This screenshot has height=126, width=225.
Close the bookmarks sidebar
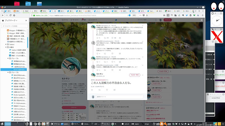click(26, 20)
